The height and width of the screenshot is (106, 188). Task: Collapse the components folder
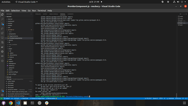19,34
